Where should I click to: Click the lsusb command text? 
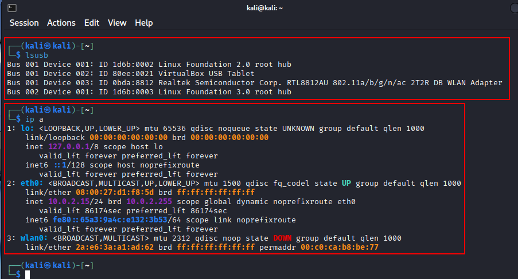[37, 55]
